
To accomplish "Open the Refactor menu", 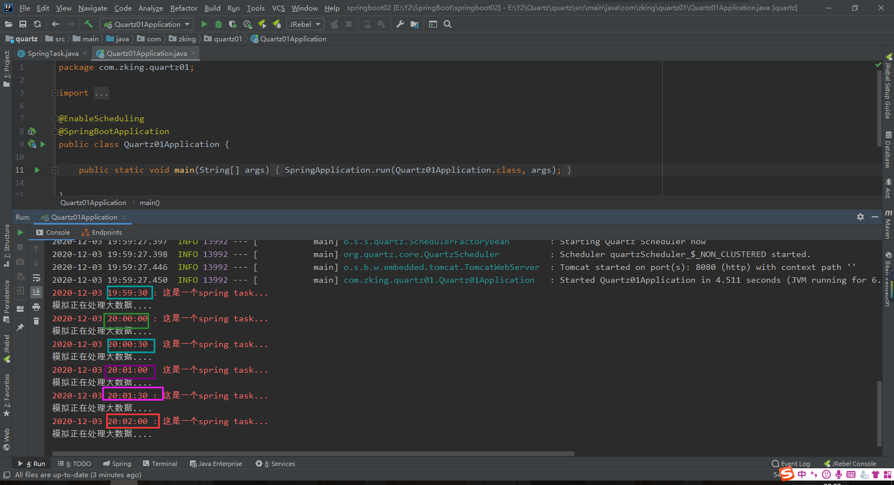I will (184, 8).
